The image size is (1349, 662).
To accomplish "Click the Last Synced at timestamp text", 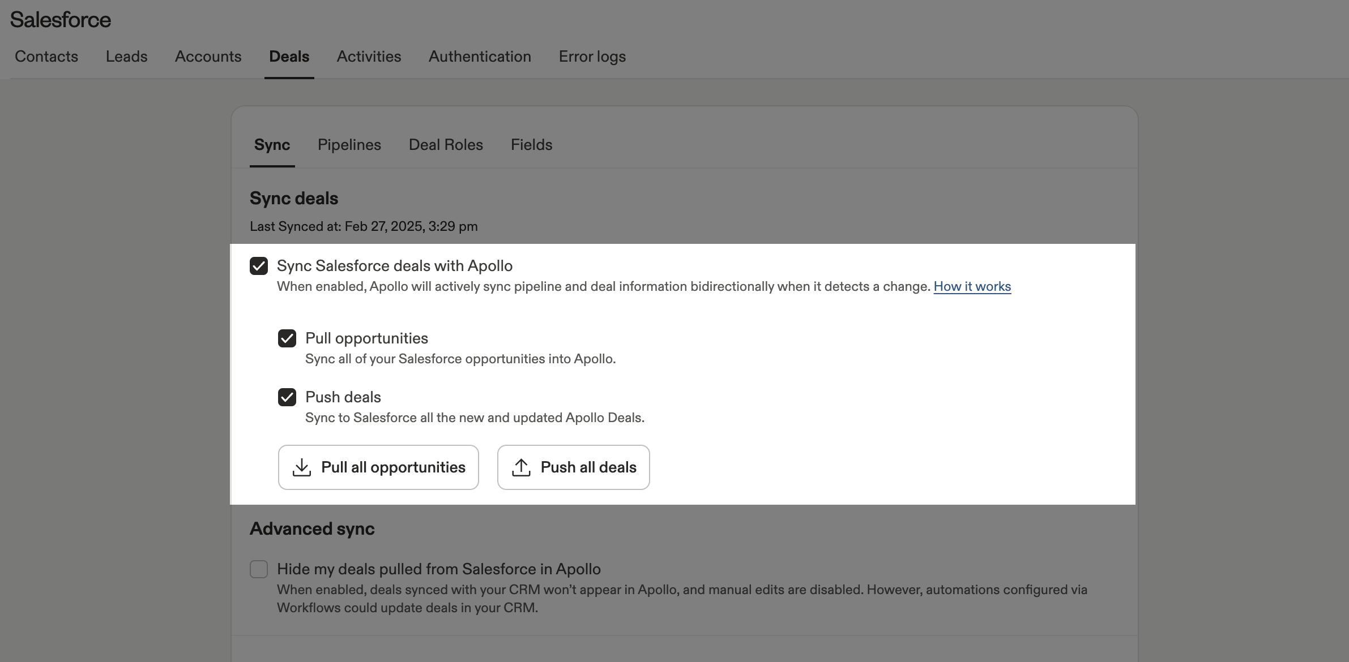I will (364, 226).
